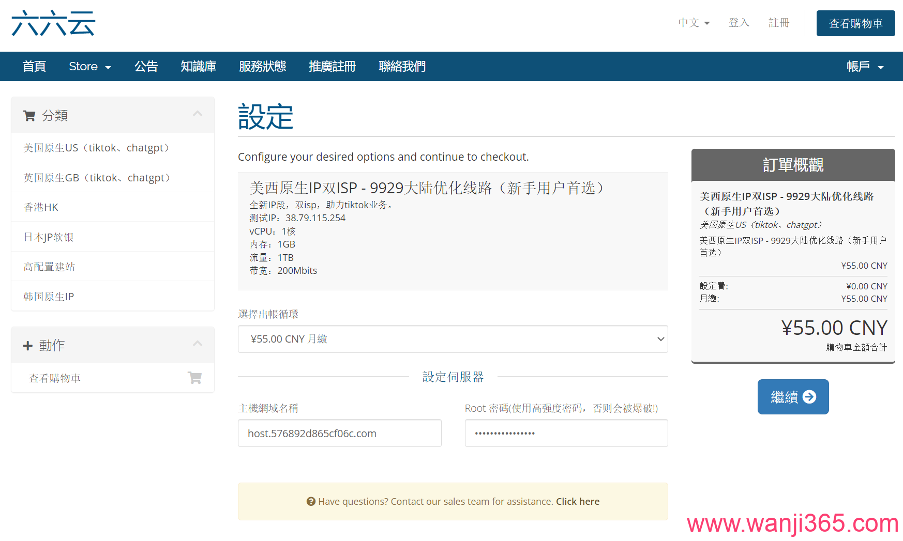Select 香港HK category
The width and height of the screenshot is (903, 541).
[41, 207]
